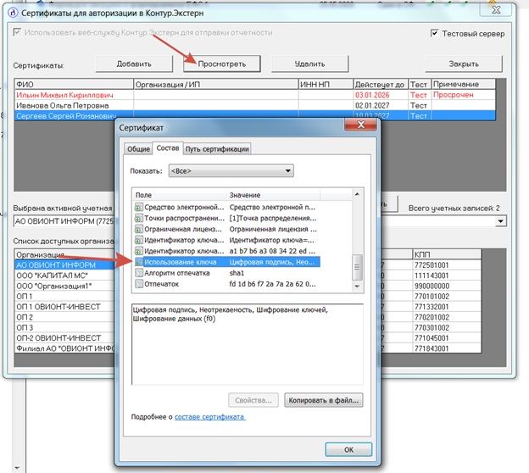Click the Точки распространения field icon
529x473 pixels.
[x=139, y=218]
